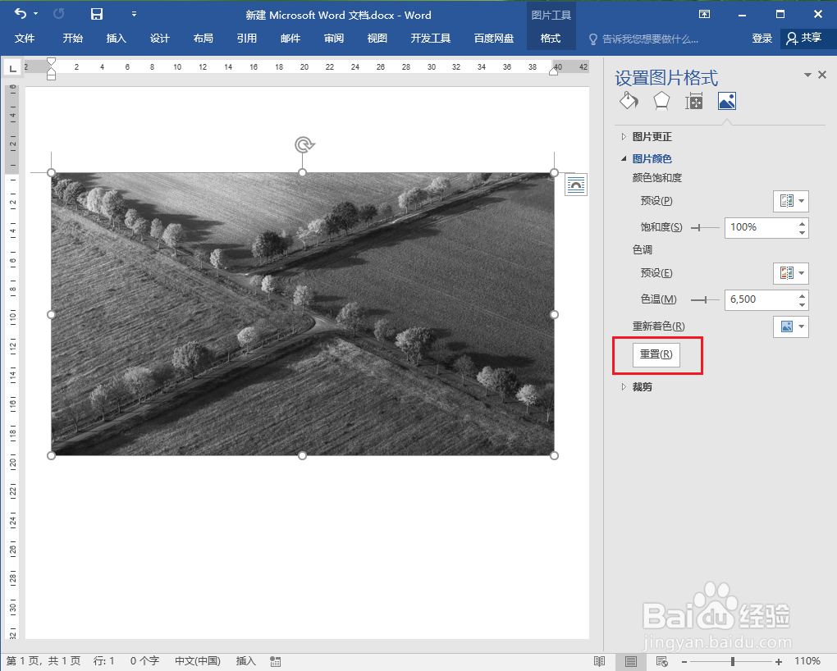Click the Undo arrow in quick access
Screen dimensions: 837x671
21,14
